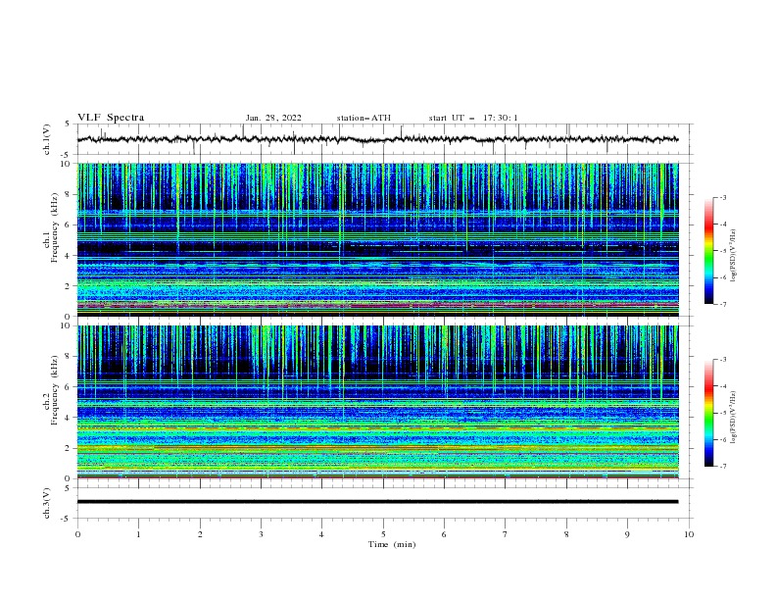Viewport: 776px width, 600px height.
Task: Click the flat ch.3 voltage trace
Action: click(377, 502)
